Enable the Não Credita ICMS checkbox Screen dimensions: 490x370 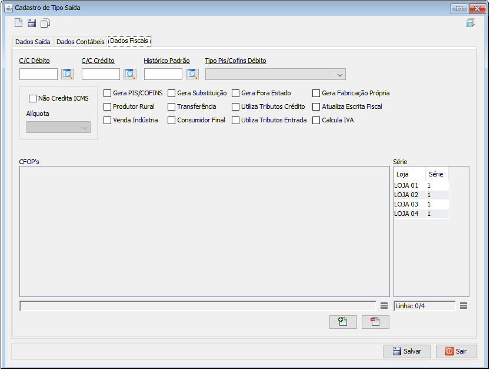33,98
